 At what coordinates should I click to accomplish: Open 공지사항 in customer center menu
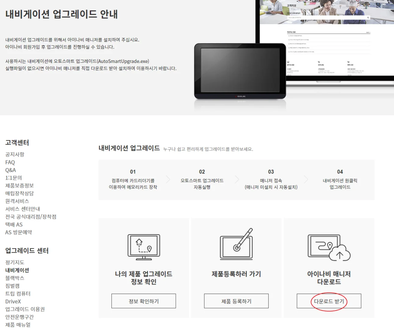click(x=15, y=154)
